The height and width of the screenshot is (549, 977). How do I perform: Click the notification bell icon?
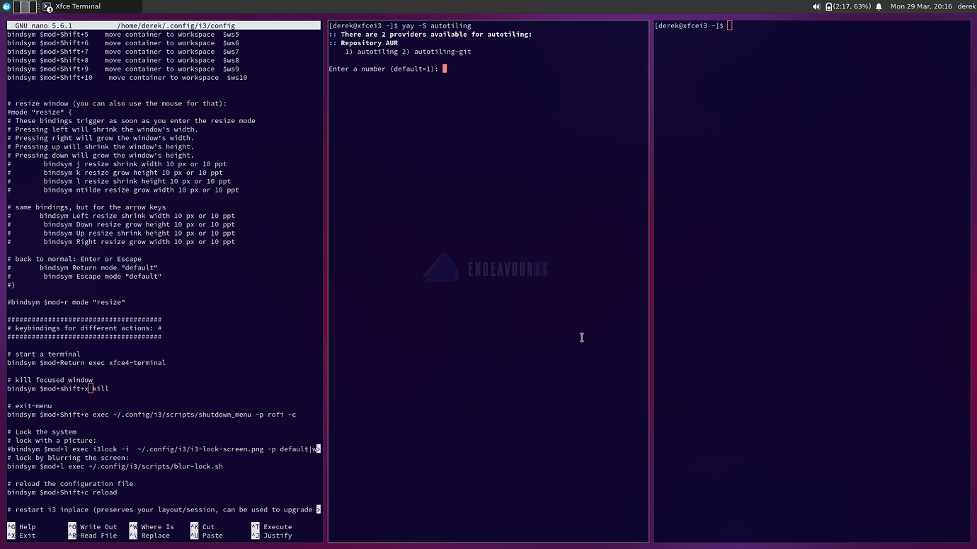click(x=879, y=6)
